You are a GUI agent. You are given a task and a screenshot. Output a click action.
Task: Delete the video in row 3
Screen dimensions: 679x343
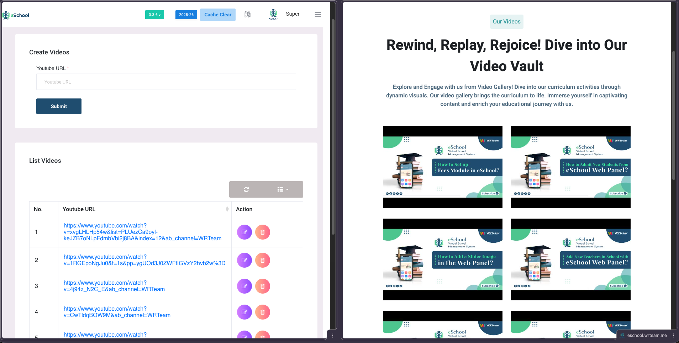point(263,286)
